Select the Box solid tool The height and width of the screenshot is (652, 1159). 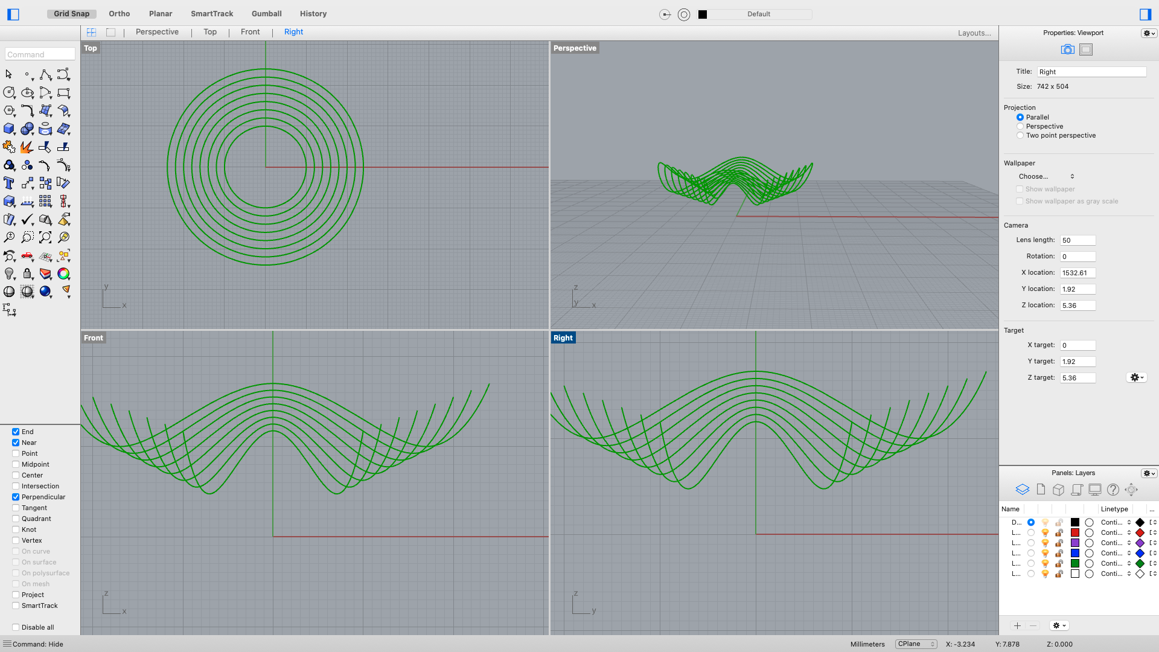pos(8,129)
